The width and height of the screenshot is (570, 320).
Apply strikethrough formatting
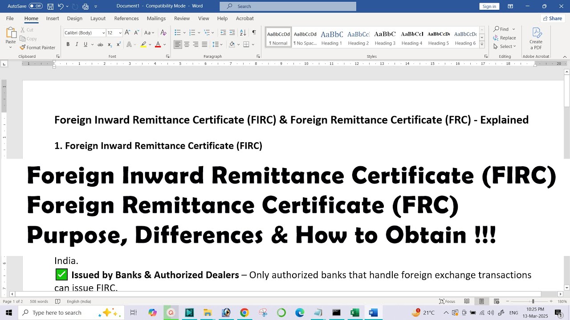(x=100, y=44)
